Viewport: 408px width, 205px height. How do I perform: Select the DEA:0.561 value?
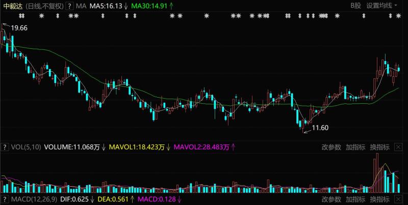point(113,199)
